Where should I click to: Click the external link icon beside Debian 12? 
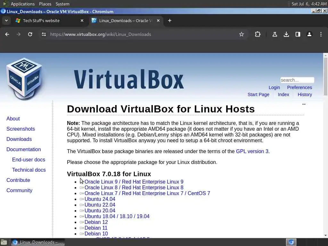pyautogui.click(x=82, y=222)
